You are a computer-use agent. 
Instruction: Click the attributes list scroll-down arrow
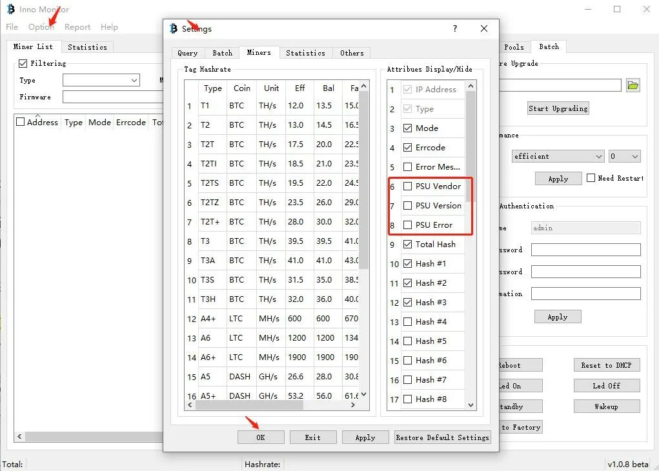point(471,405)
